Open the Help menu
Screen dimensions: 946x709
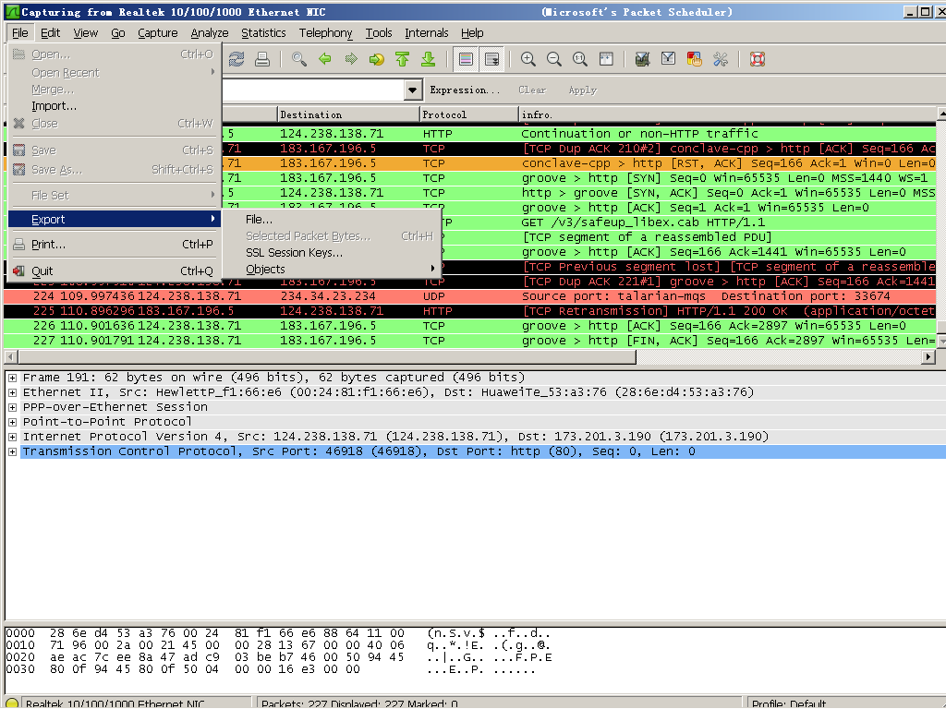(472, 33)
